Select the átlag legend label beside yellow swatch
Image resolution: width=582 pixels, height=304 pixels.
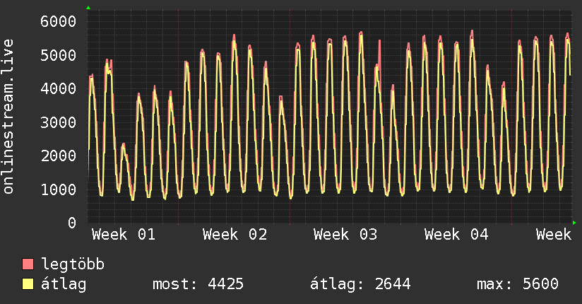pyautogui.click(x=63, y=284)
